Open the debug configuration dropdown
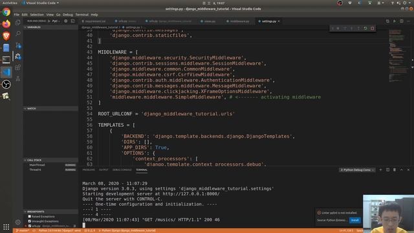 pyautogui.click(x=56, y=21)
